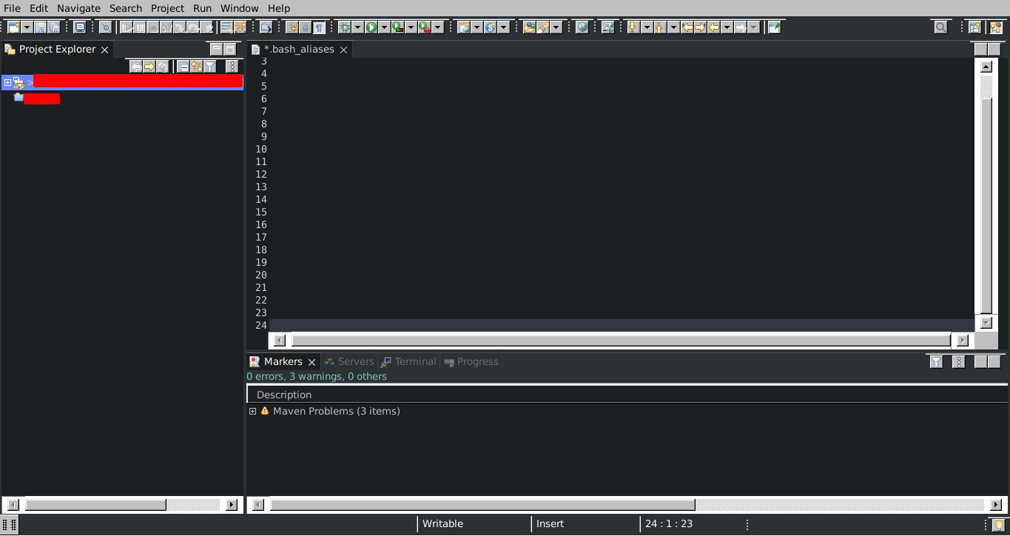Switch to the Progress tab
The width and height of the screenshot is (1010, 536).
pos(471,362)
